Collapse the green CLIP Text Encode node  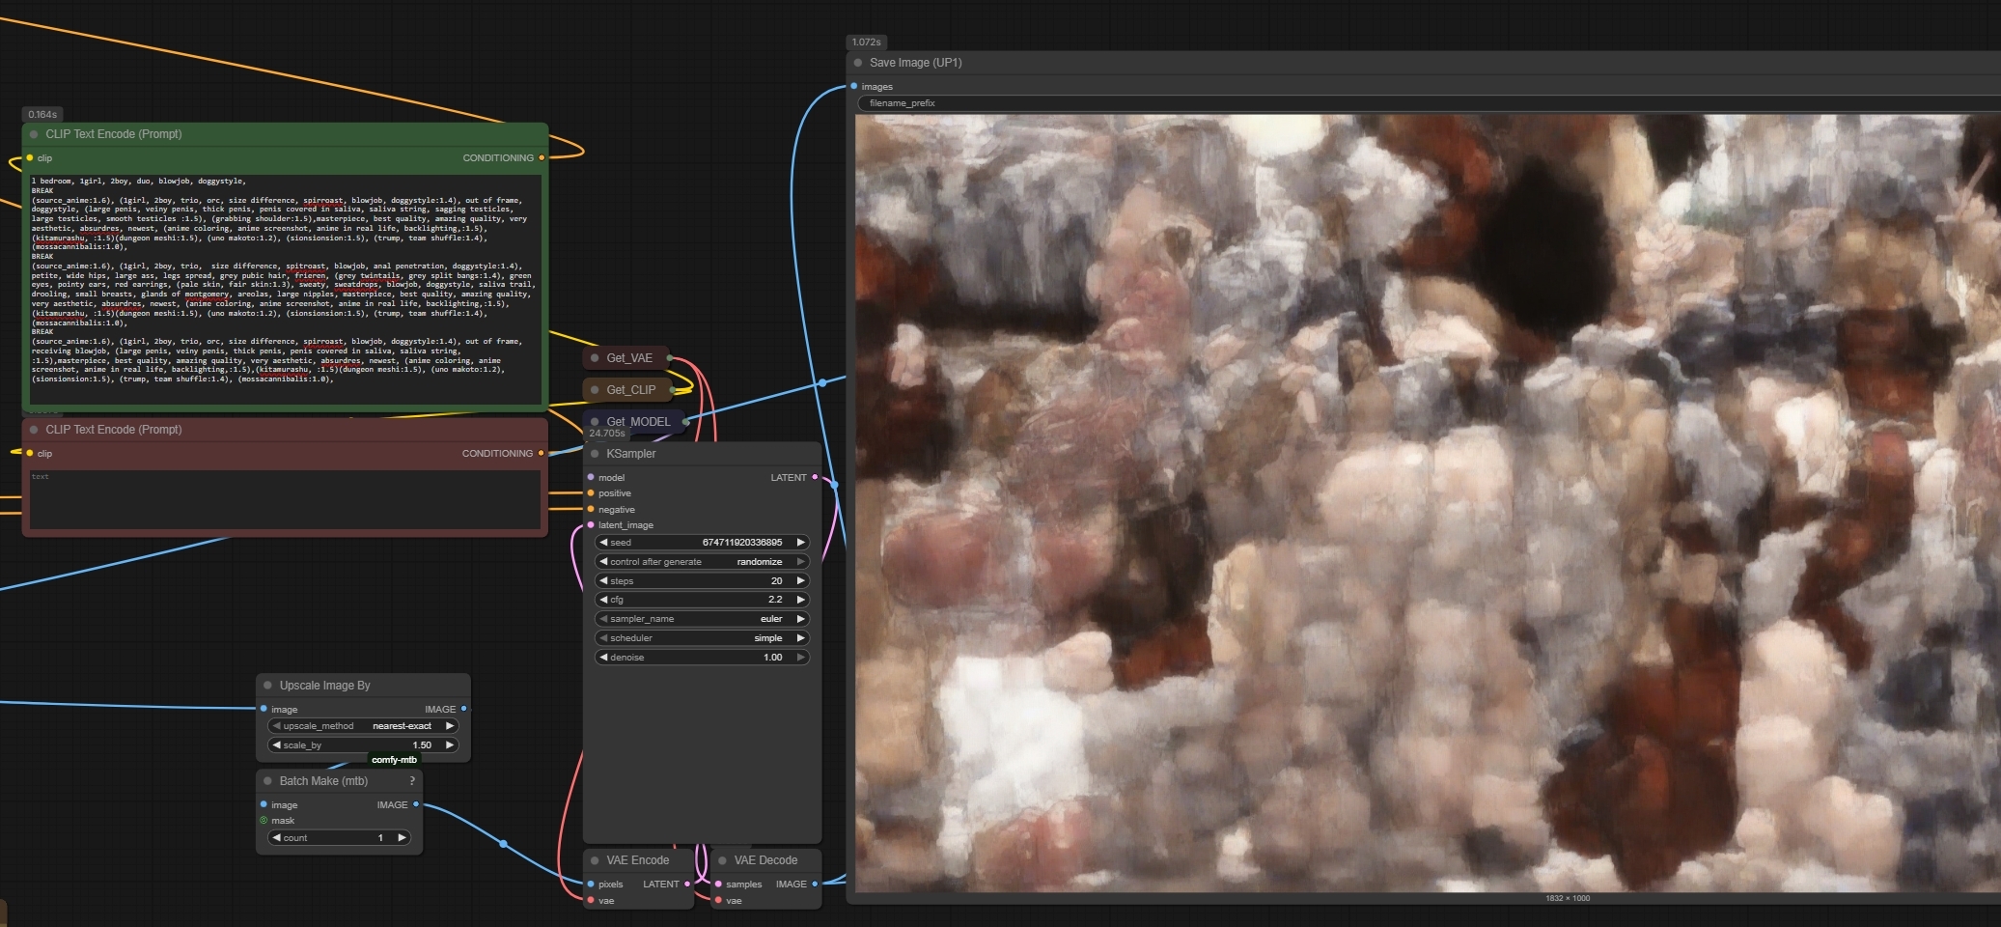coord(34,134)
